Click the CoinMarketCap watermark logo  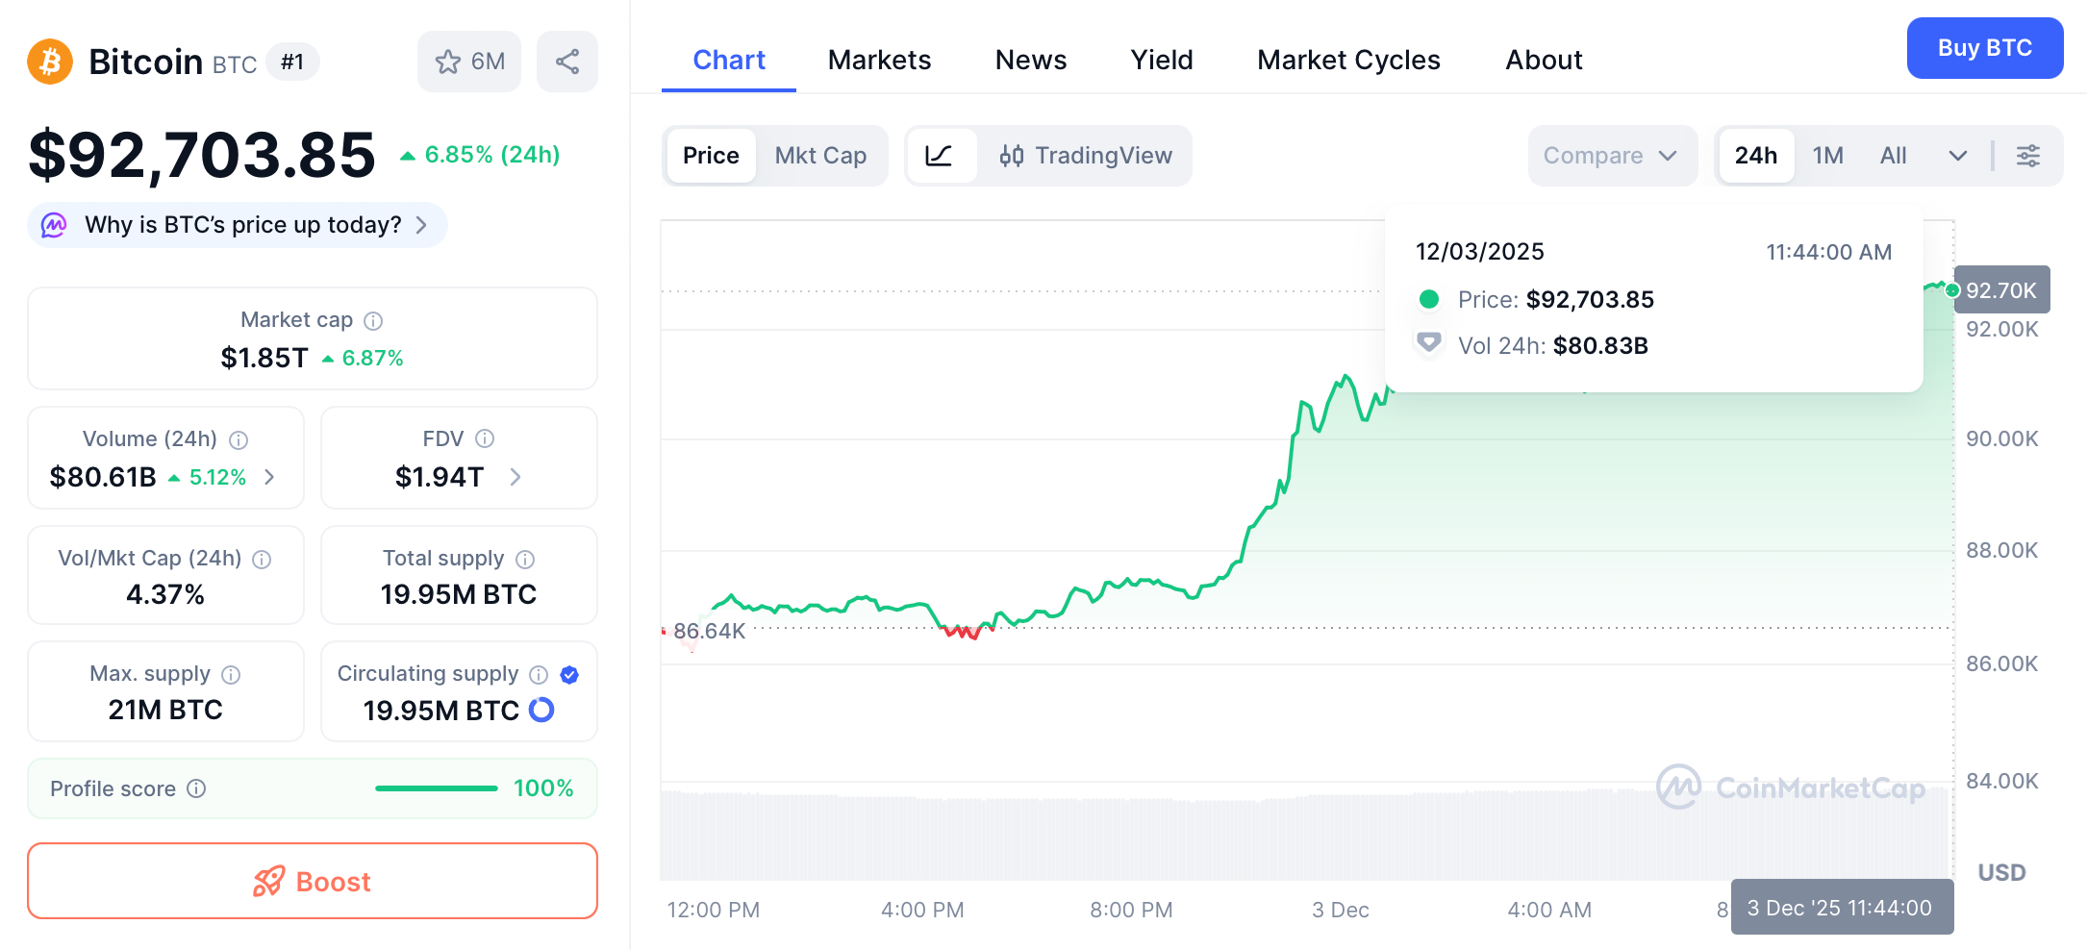(1791, 787)
